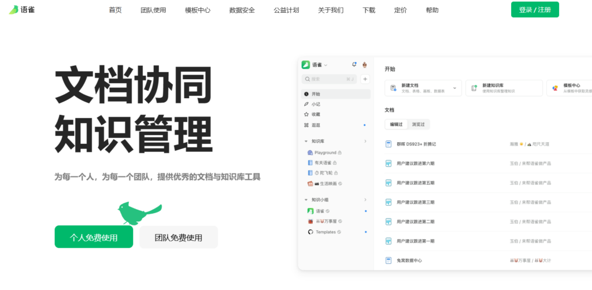
Task: Open 公益计划 in top navigation
Action: [286, 10]
